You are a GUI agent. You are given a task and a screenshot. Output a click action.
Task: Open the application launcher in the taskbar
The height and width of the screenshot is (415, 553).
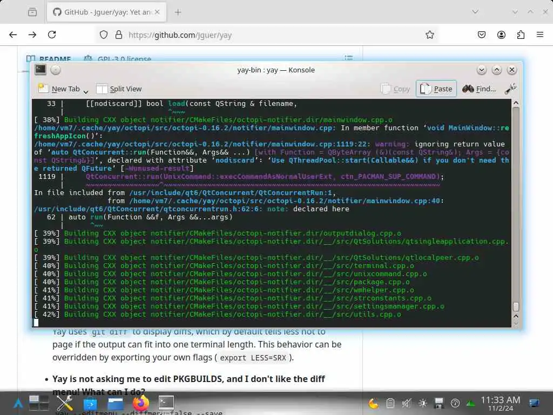click(18, 403)
